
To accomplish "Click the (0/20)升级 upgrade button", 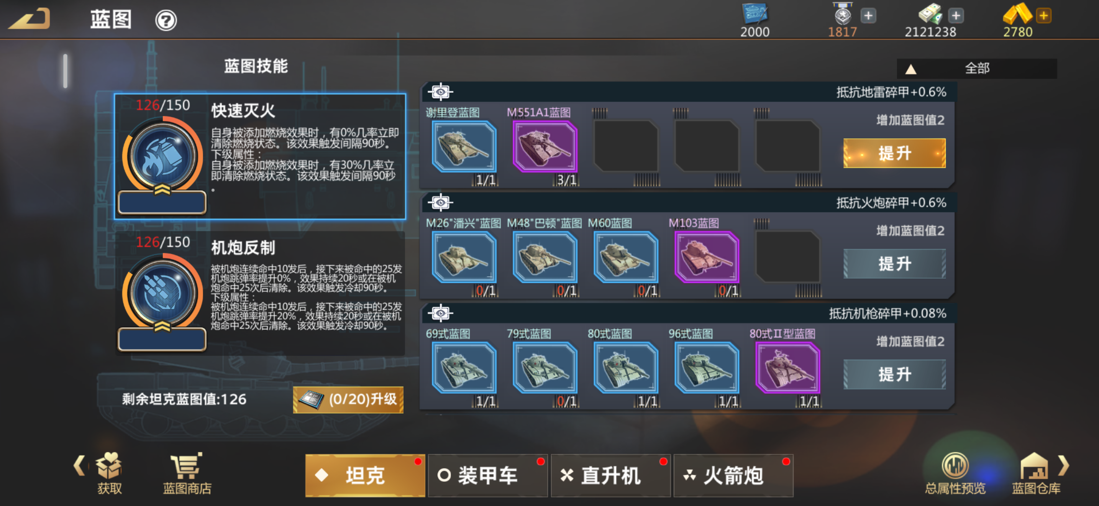I will 348,399.
